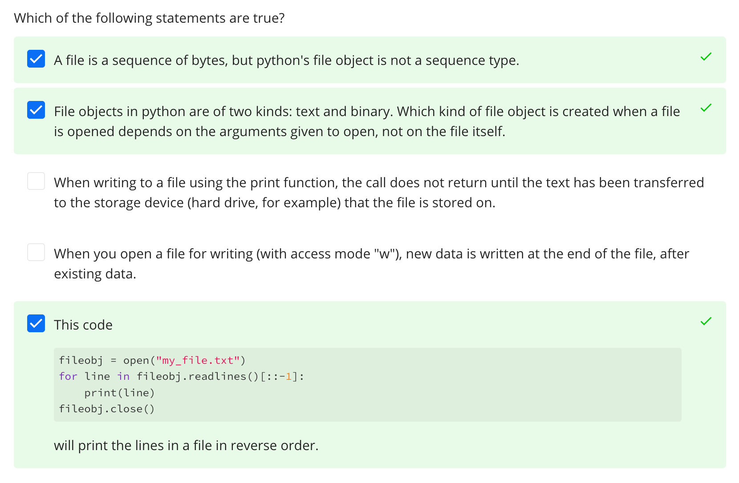739x483 pixels.
Task: Click the print(line) code line
Action: point(119,393)
